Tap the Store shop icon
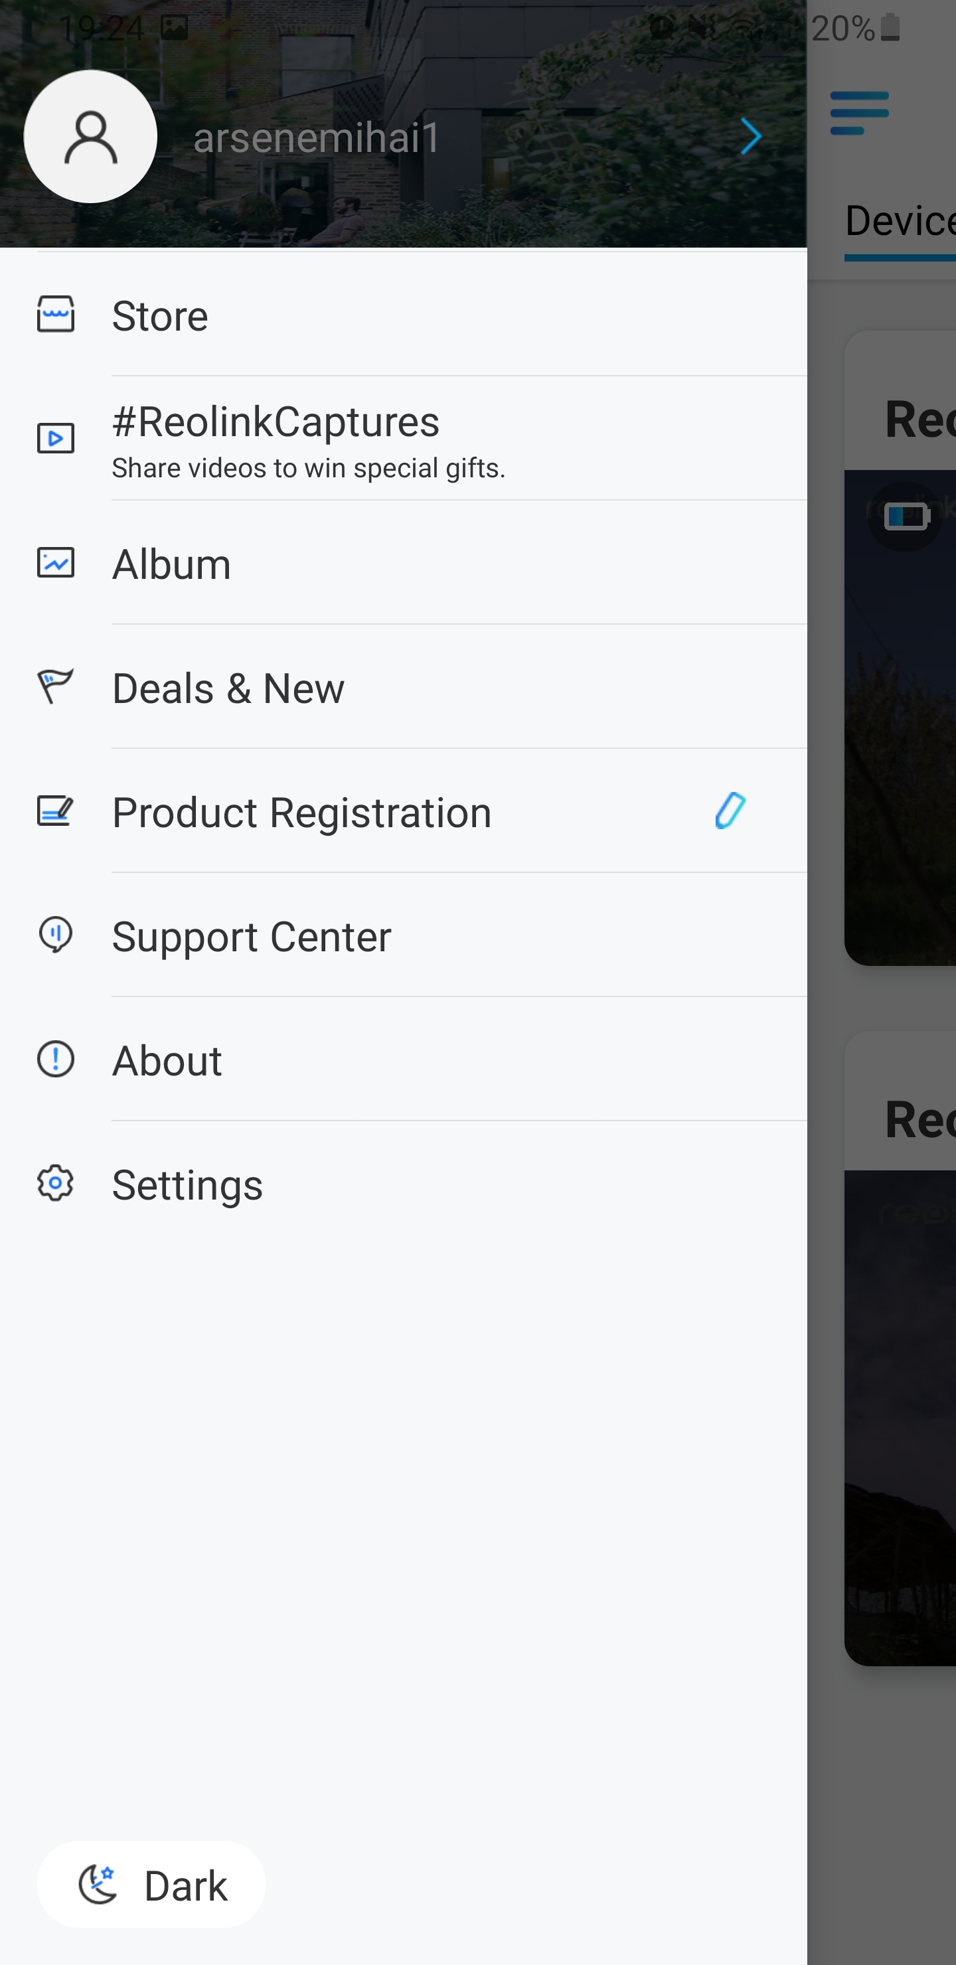The height and width of the screenshot is (1965, 956). [x=56, y=314]
